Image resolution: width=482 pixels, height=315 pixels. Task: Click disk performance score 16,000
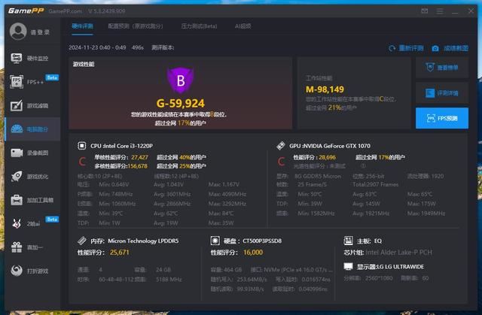coord(253,252)
